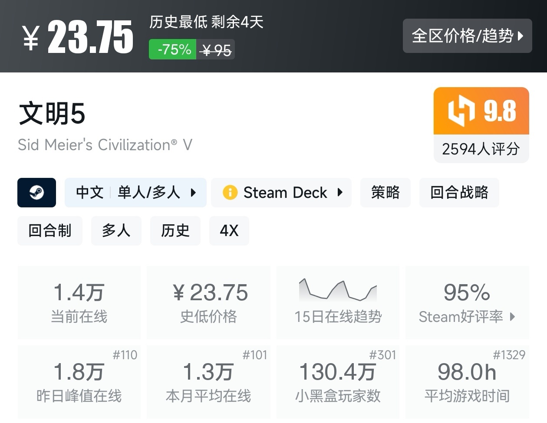This screenshot has height=423, width=547.
Task: Open the 回合战略 tag page
Action: tap(459, 193)
